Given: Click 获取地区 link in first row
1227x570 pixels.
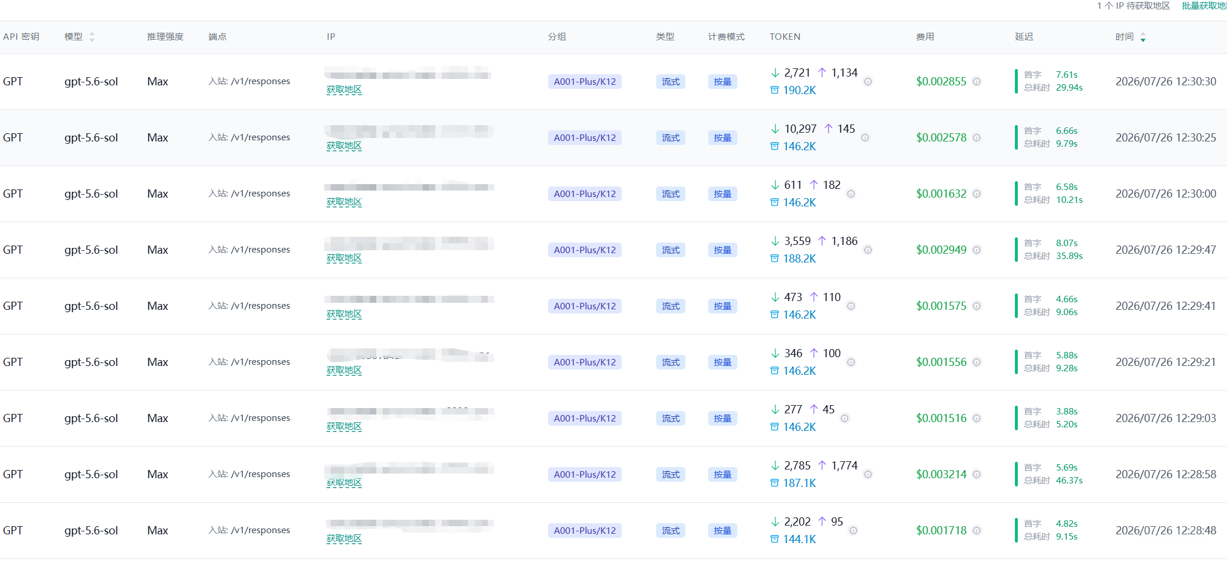Looking at the screenshot, I should pos(344,90).
